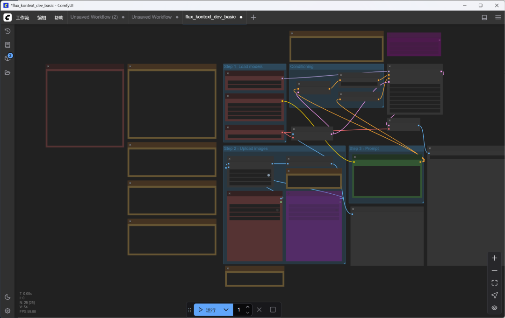
Task: Open the Model Library cube icon with badge
Action: click(8, 58)
